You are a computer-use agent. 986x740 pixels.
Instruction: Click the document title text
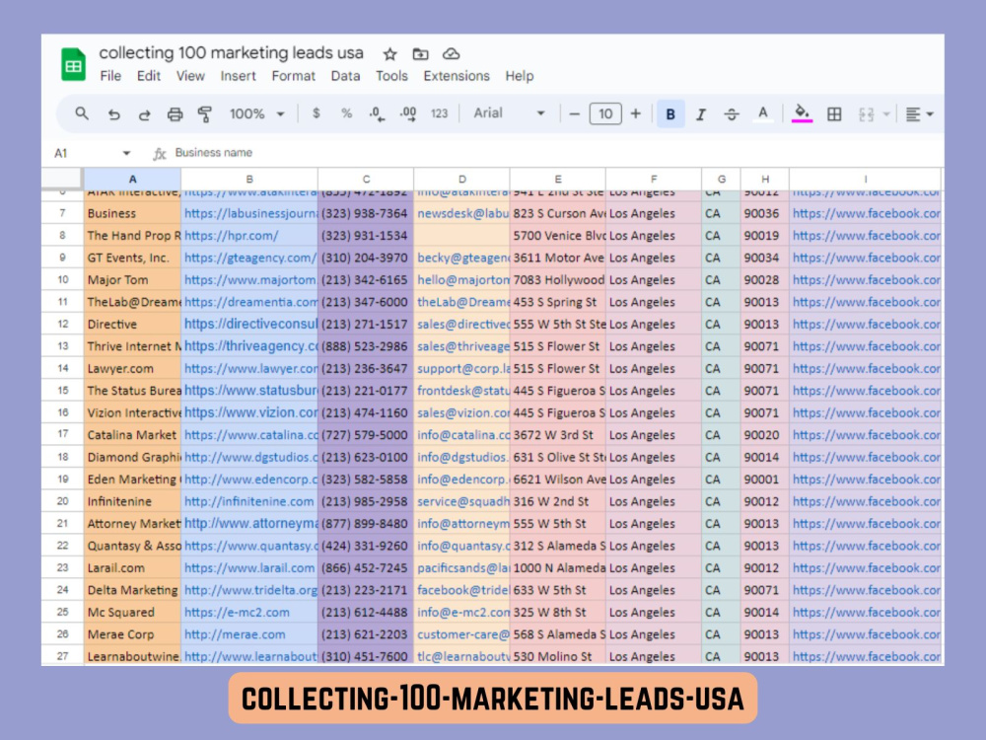click(x=231, y=53)
